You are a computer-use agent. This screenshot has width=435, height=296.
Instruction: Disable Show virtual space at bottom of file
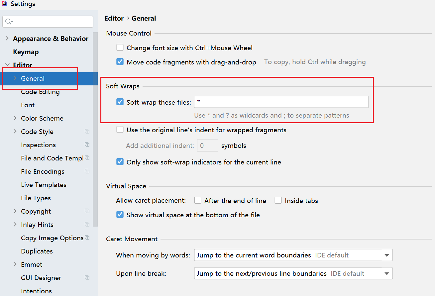pyautogui.click(x=120, y=215)
